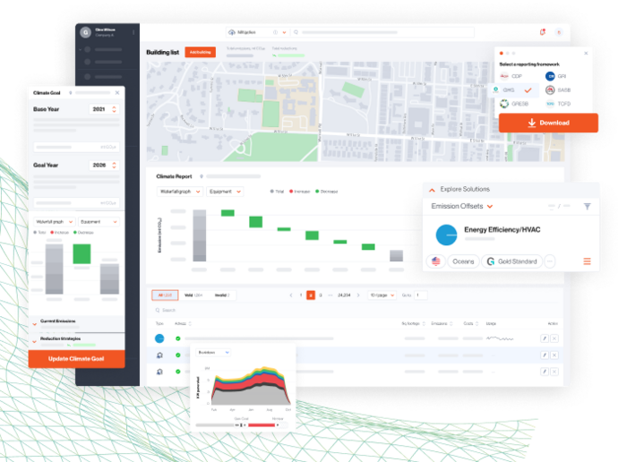The width and height of the screenshot is (618, 462).
Task: Expand the Current Emissions section
Action: pyautogui.click(x=35, y=324)
